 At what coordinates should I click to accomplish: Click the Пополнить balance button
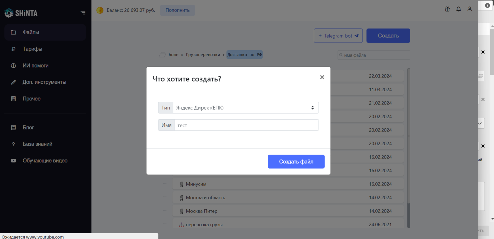pyautogui.click(x=177, y=10)
